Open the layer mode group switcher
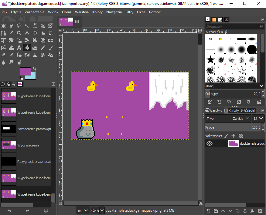The image size is (266, 215). [258, 119]
